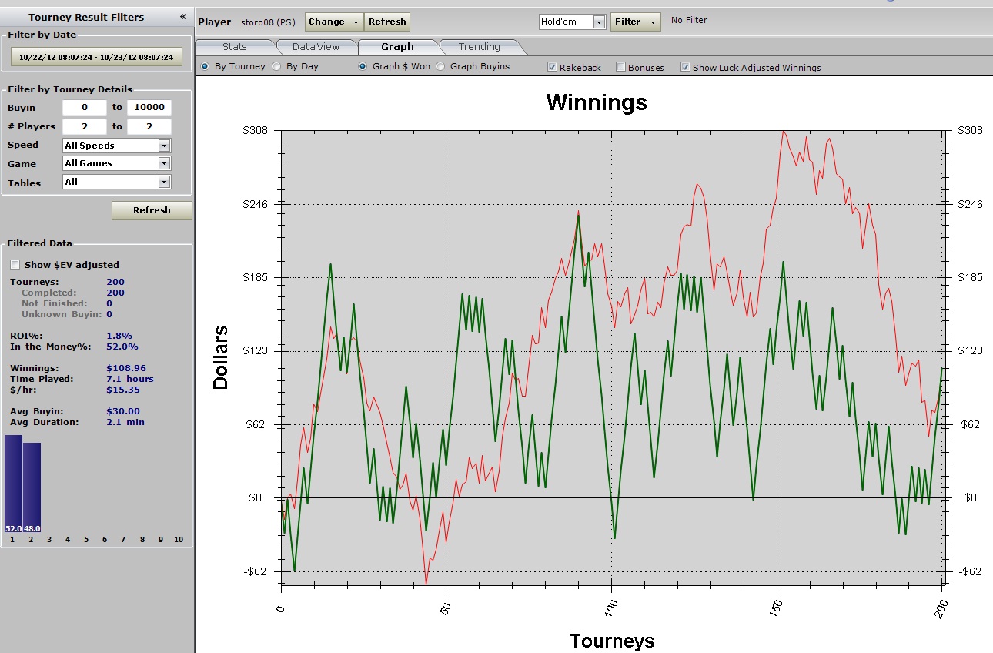Image resolution: width=993 pixels, height=653 pixels.
Task: Select the Graph Buyins radio option
Action: pos(441,67)
